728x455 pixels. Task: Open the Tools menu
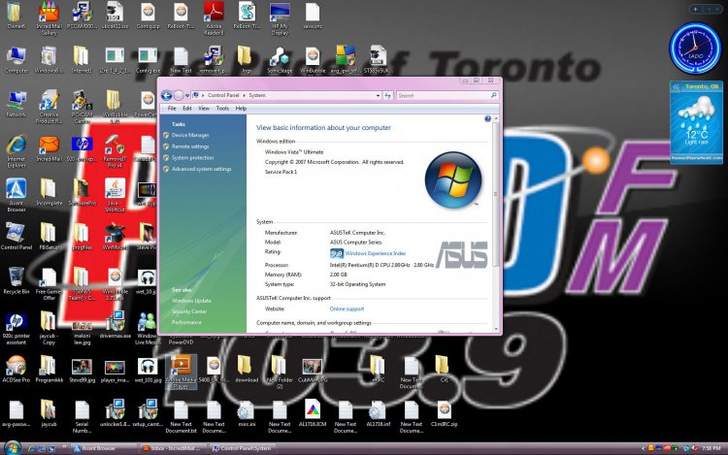pos(222,108)
